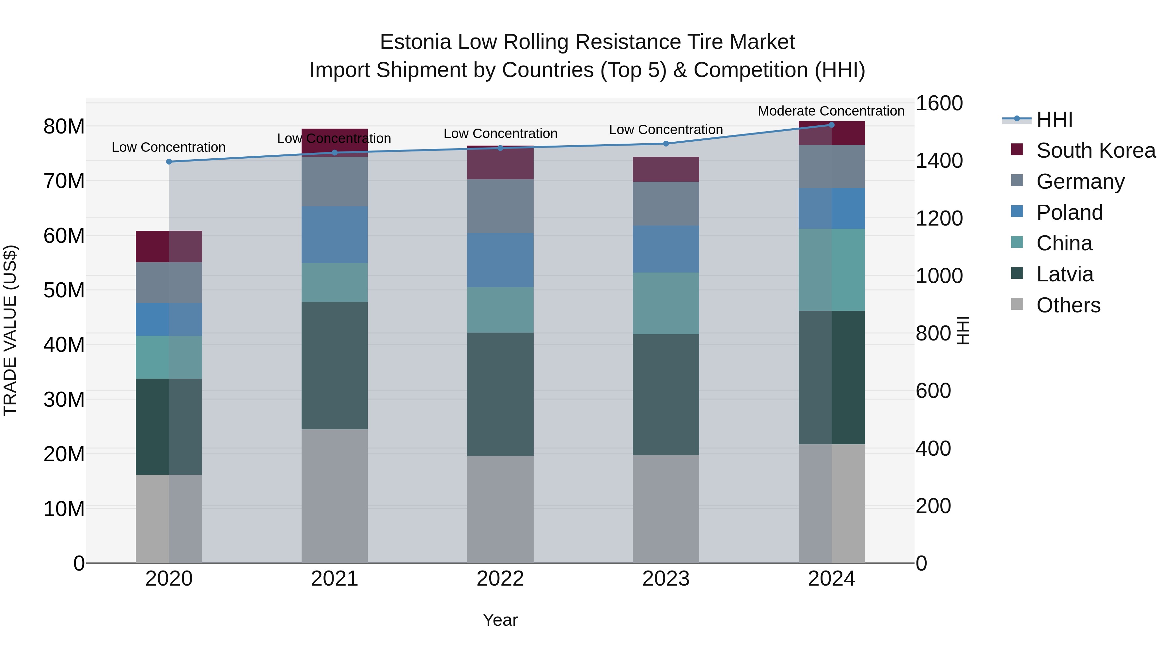Viewport: 1175px width, 661px height.
Task: Click Poland blue legend swatch
Action: [1017, 211]
